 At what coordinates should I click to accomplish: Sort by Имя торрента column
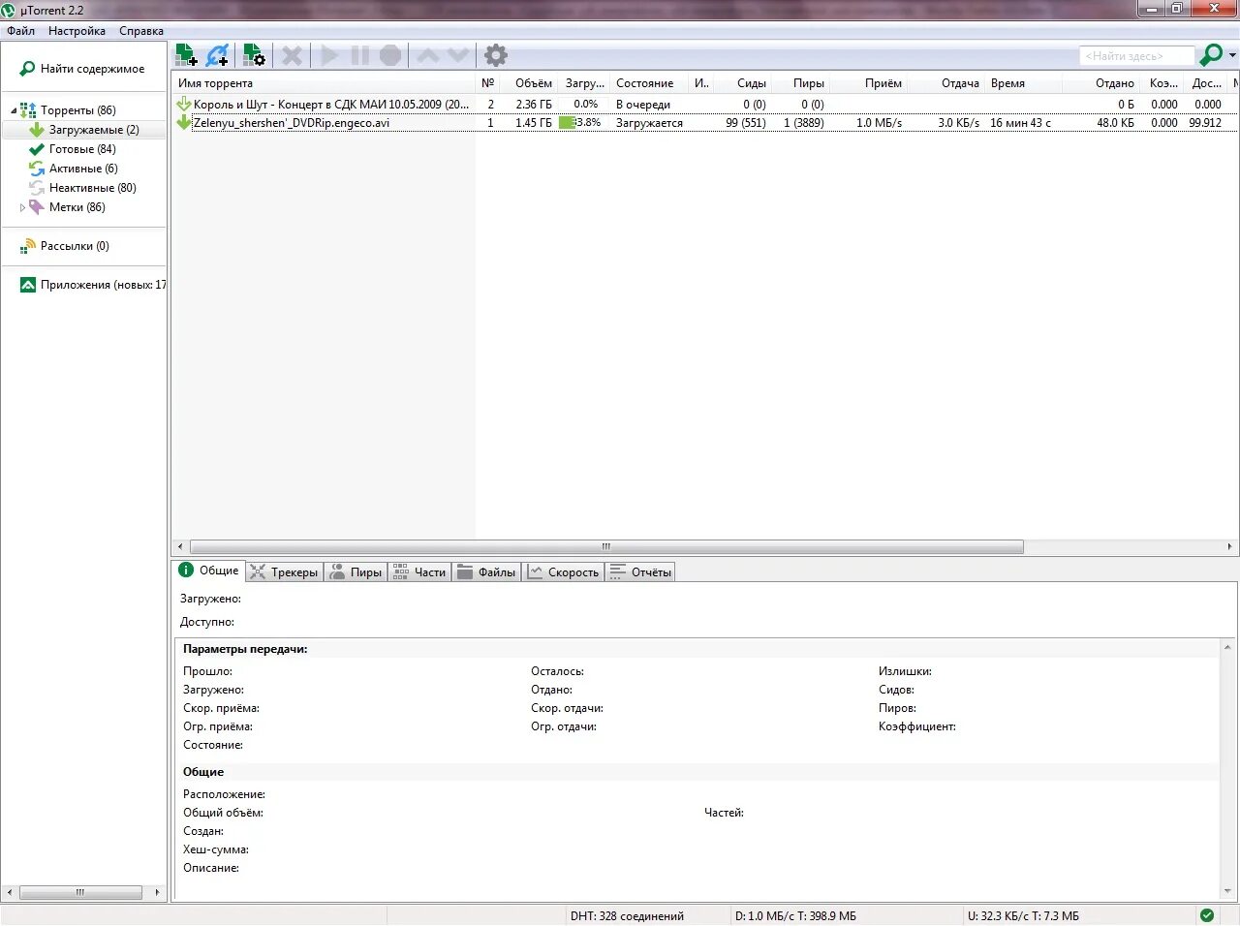[x=324, y=83]
